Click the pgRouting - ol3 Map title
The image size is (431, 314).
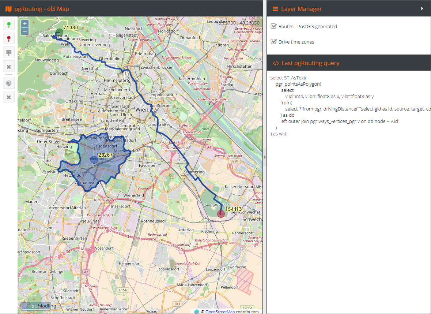tap(41, 9)
